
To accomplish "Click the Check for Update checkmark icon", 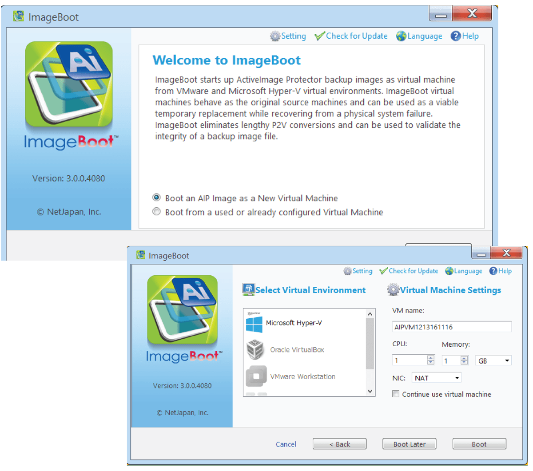I will (383, 271).
